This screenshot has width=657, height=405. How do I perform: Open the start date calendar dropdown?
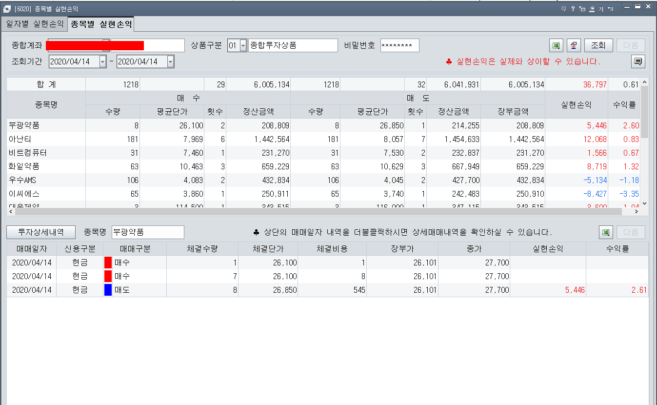tap(102, 61)
